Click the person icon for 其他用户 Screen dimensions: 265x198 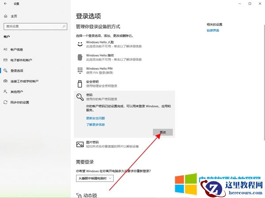tap(5, 92)
